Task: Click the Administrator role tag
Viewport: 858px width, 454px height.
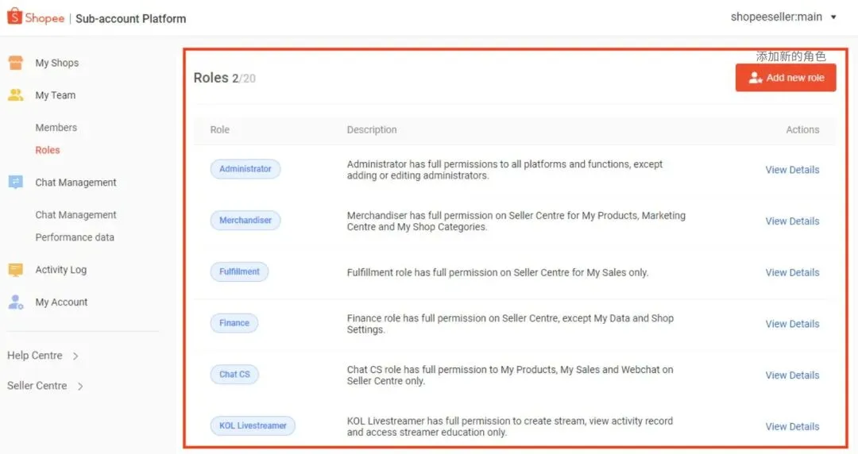Action: click(245, 169)
